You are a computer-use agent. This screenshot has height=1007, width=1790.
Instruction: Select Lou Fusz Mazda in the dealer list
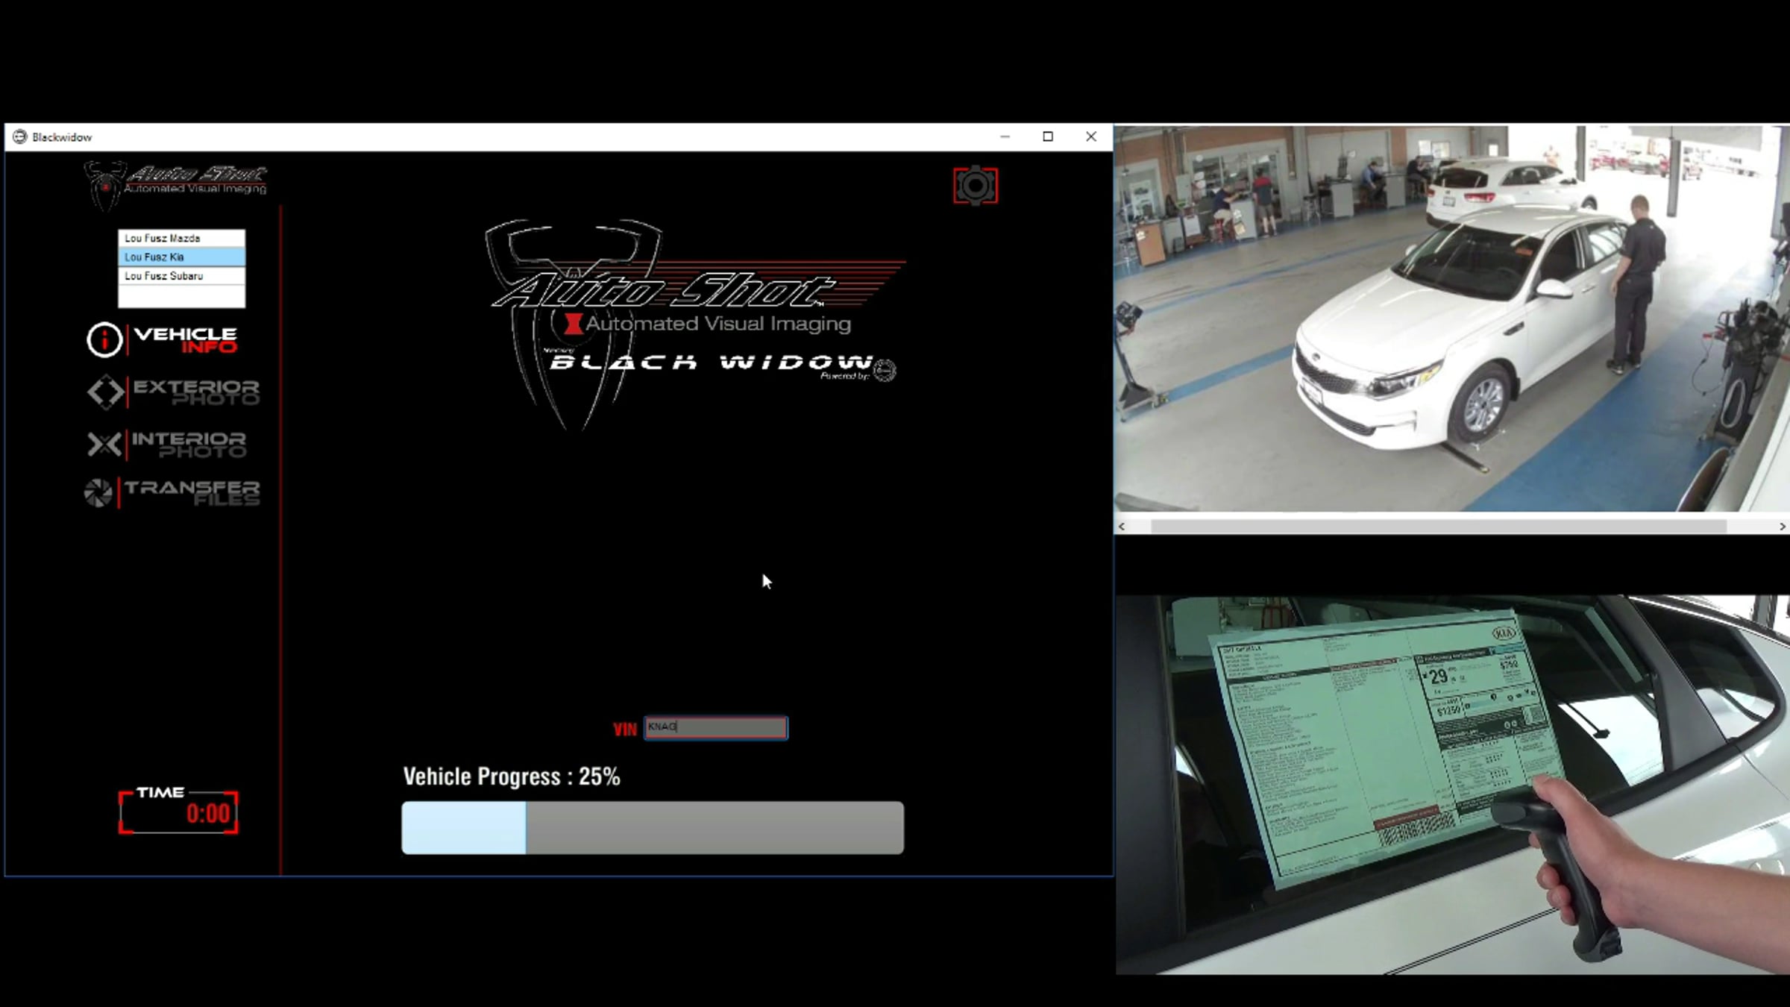coord(181,238)
